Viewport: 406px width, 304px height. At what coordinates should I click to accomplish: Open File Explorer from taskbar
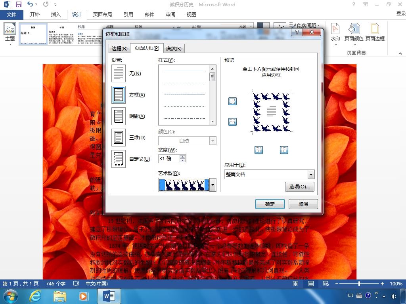point(59,296)
